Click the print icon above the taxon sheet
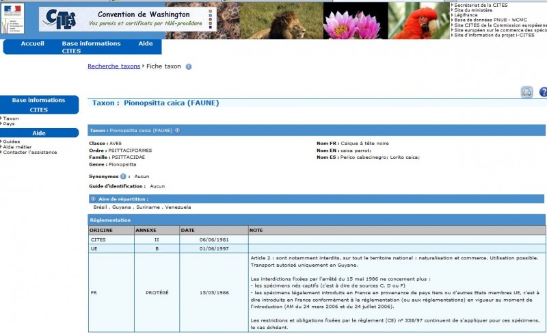The image size is (547, 334). pos(526,92)
